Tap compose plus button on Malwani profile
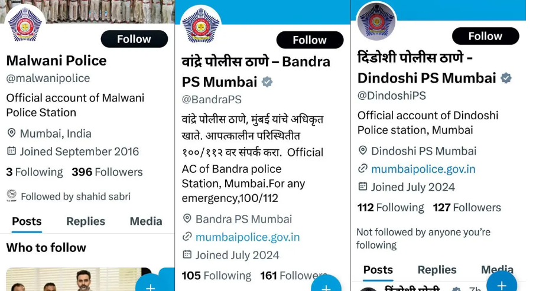Image resolution: width=536 pixels, height=291 pixels. [x=151, y=285]
